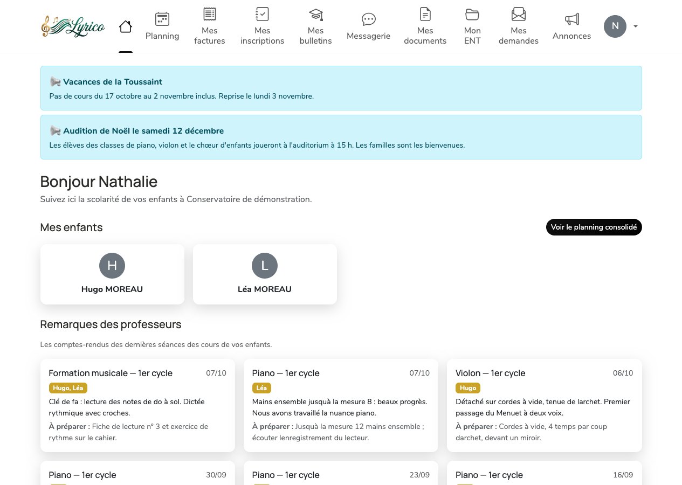
Task: Open Hugo MOREAU's child card
Action: click(x=112, y=274)
